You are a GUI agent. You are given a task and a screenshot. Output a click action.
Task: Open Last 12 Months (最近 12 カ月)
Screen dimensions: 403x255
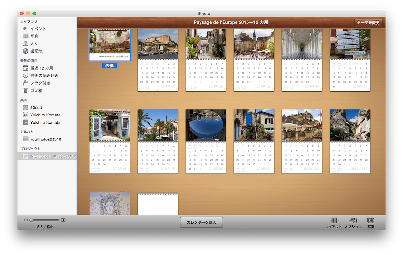tap(41, 68)
